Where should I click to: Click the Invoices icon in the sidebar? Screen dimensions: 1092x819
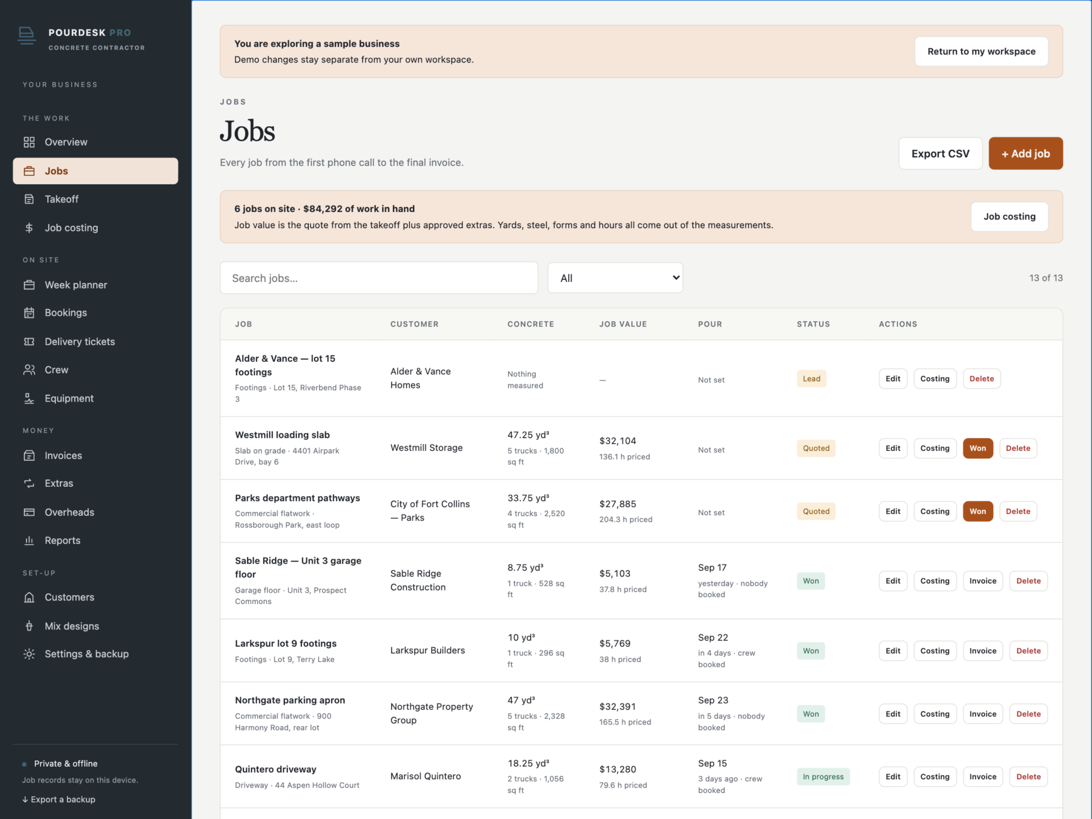29,456
